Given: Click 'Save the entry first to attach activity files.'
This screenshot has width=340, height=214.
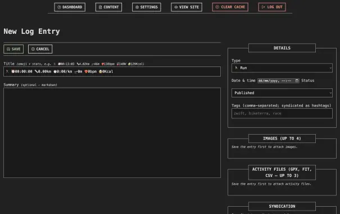Looking at the screenshot, I should coord(271,184).
